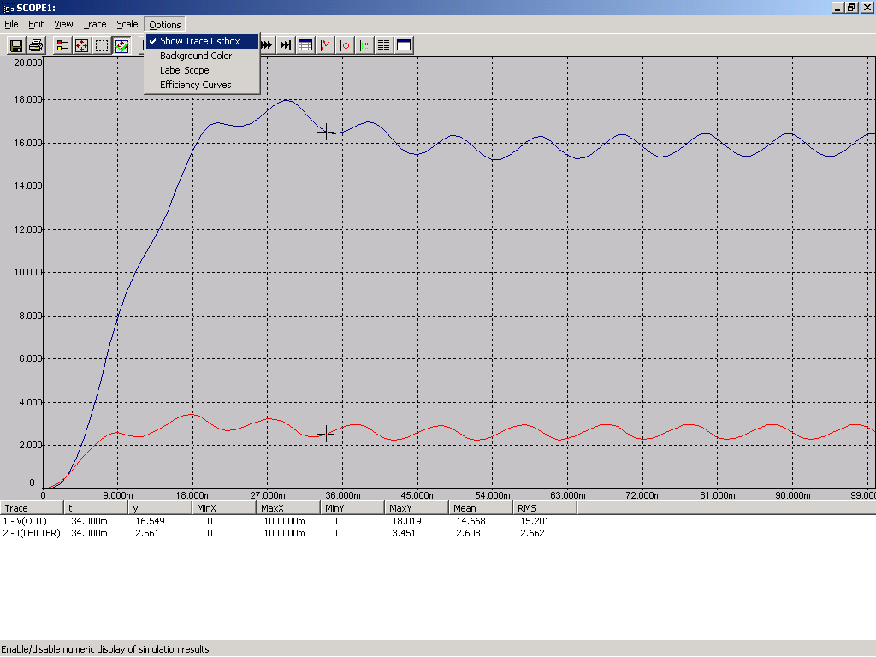Image resolution: width=876 pixels, height=657 pixels.
Task: Click the blank window frame toolbar icon
Action: 404,45
